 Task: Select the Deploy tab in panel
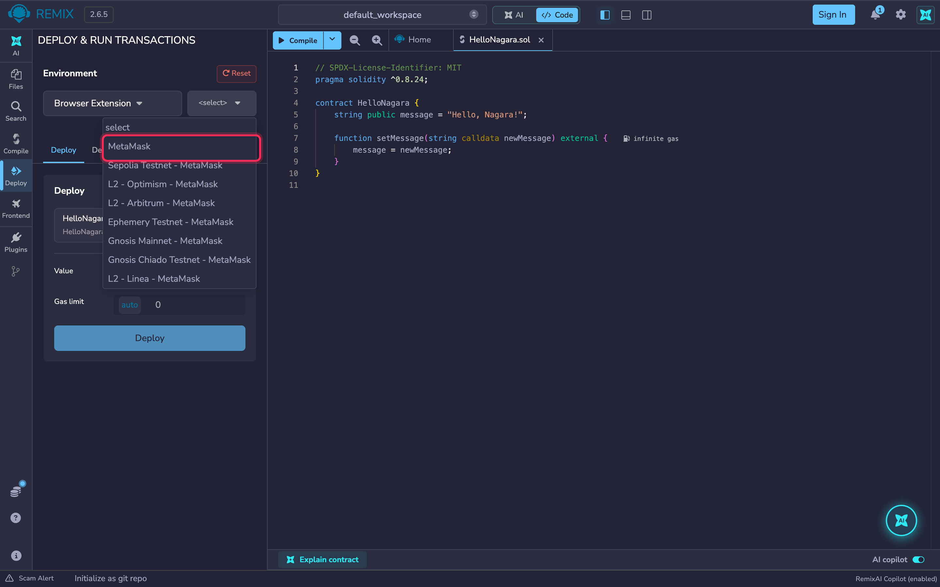coord(63,150)
